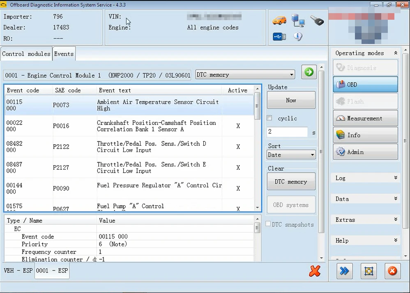410x293 pixels.
Task: Expand the Extras section
Action: [365, 220]
